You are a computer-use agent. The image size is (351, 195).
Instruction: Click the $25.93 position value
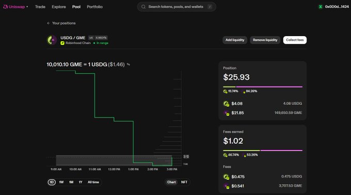pyautogui.click(x=236, y=77)
